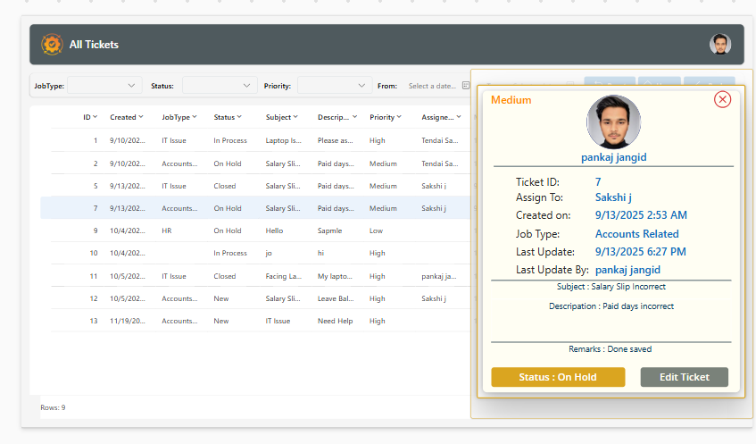Click the Accounts Related job type value
This screenshot has width=756, height=444.
pyautogui.click(x=636, y=233)
